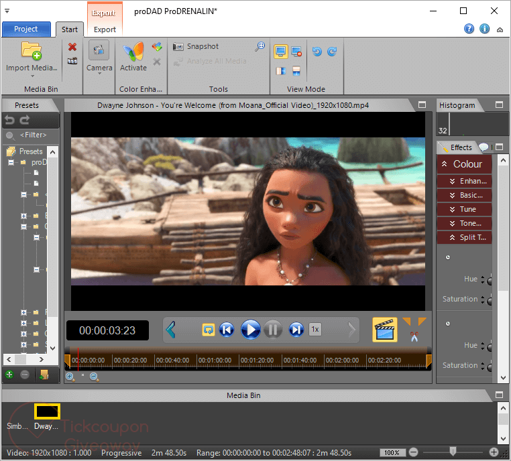
Task: Maximize the video preview panel
Action: point(422,105)
